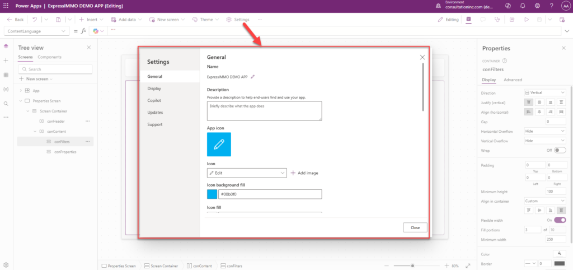The width and height of the screenshot is (573, 270).
Task: Select Justify vertical top option
Action: coord(528,103)
